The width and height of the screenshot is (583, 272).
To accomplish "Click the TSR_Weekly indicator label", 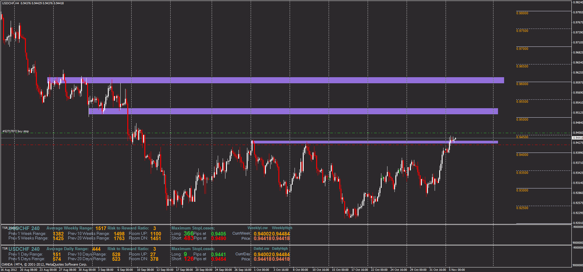I will click(10, 228).
